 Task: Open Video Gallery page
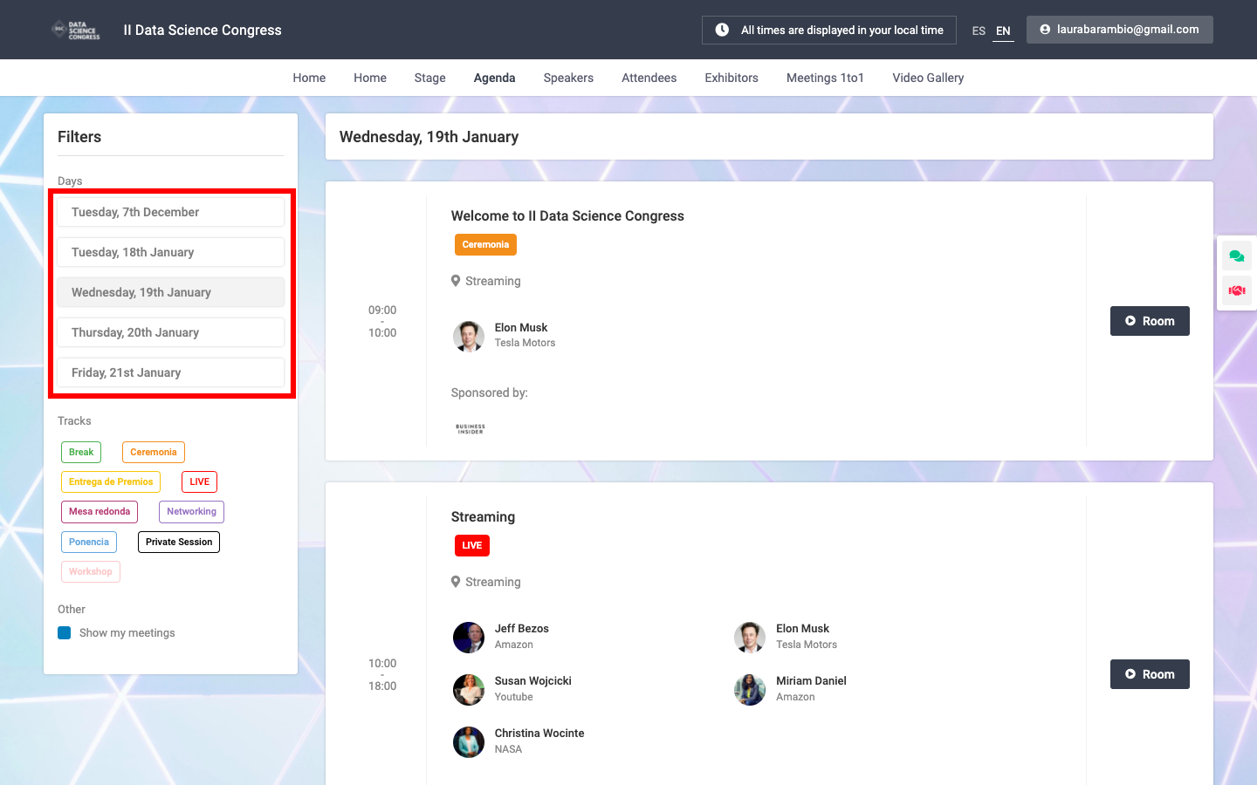928,78
